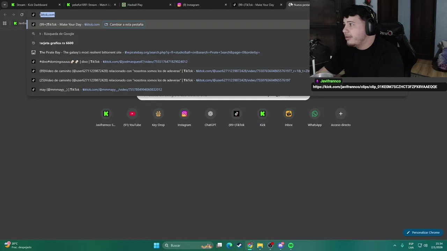Click the browser back arrow
The height and width of the screenshot is (251, 447).
coord(5,15)
